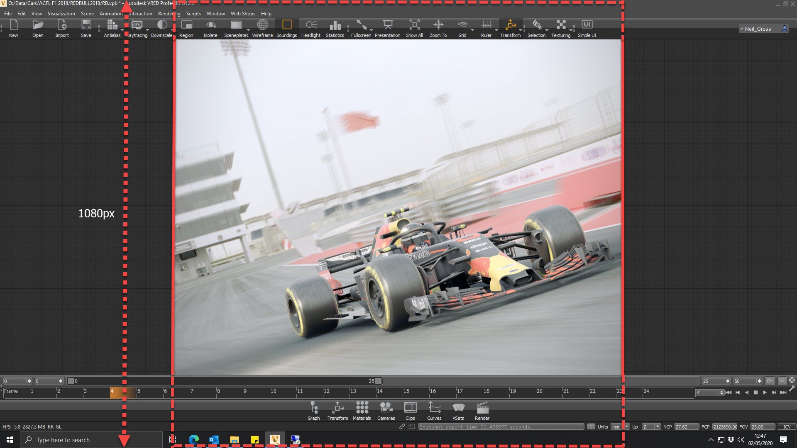Open the Visualization menu
This screenshot has height=448, width=797.
click(x=61, y=14)
